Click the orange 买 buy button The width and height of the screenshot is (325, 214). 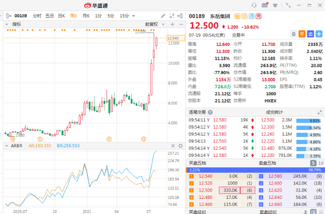302,34
